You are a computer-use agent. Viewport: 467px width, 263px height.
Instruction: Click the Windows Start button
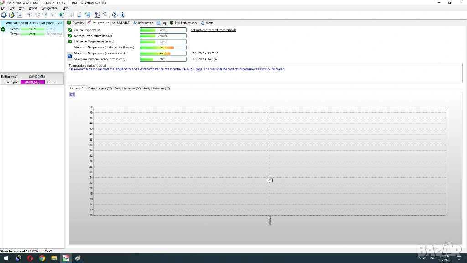6,258
